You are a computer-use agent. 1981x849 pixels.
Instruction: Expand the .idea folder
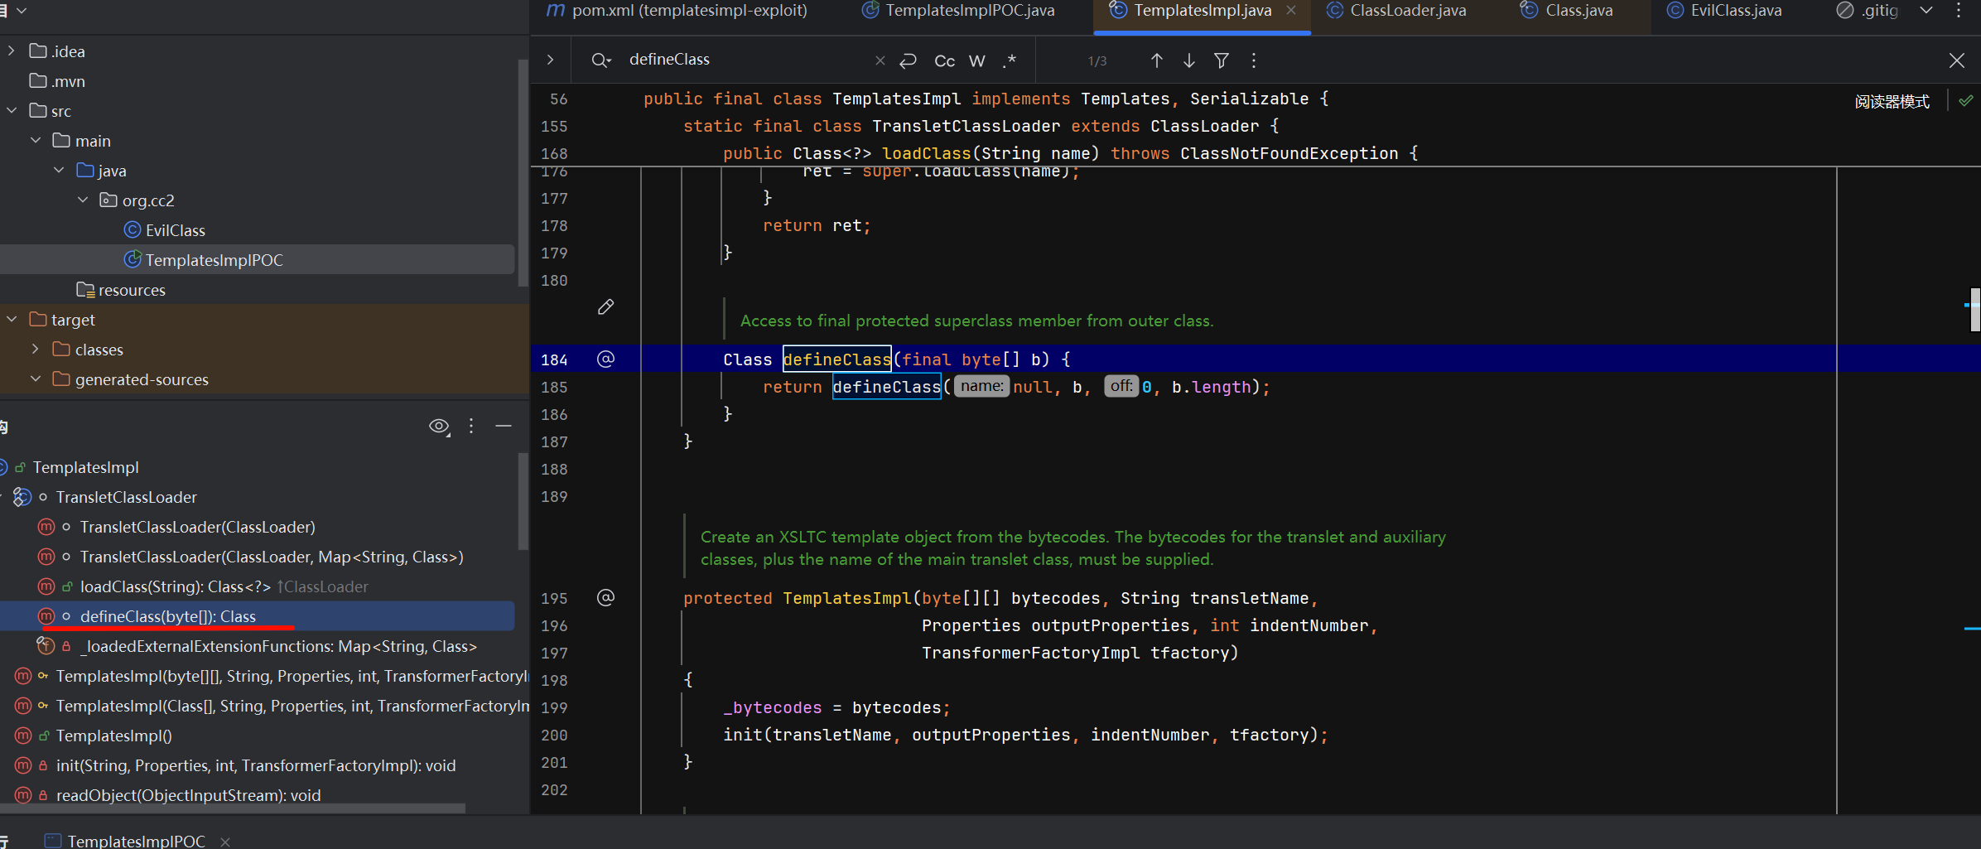click(x=11, y=51)
